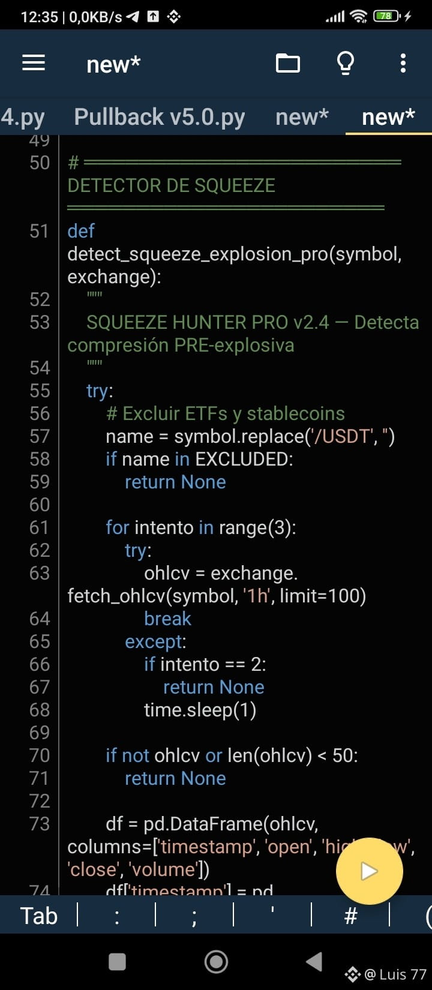
Task: Select the active new* tab on the right
Action: coord(388,116)
